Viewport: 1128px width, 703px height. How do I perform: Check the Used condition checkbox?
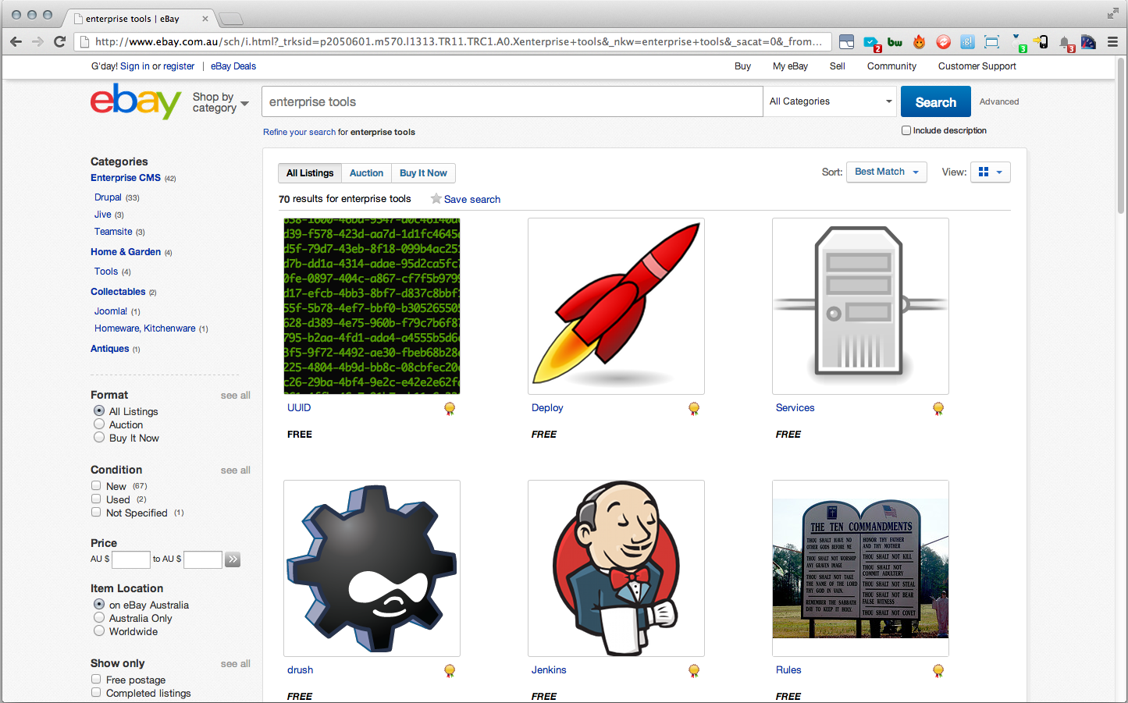coord(96,499)
